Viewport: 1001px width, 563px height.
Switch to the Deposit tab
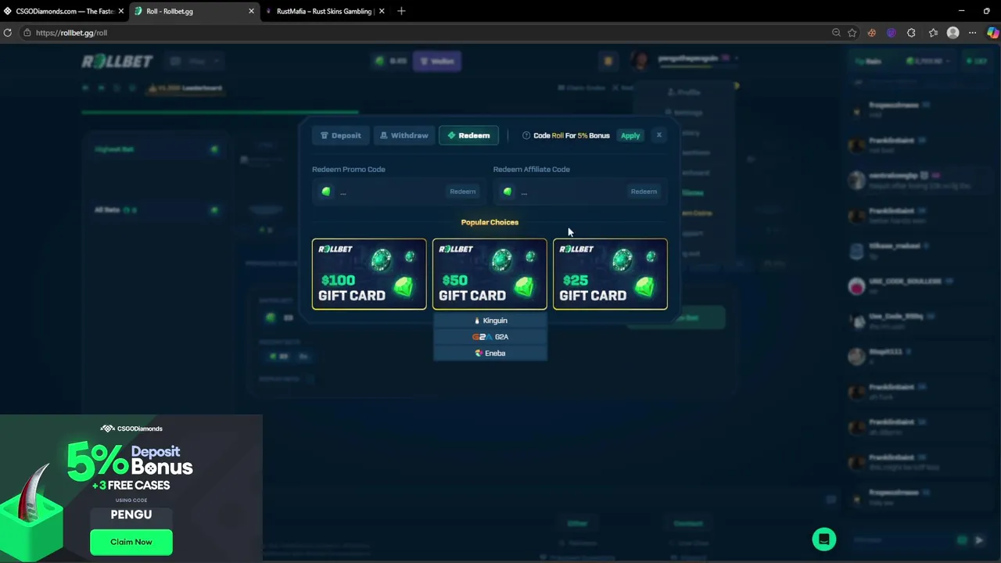click(x=340, y=135)
